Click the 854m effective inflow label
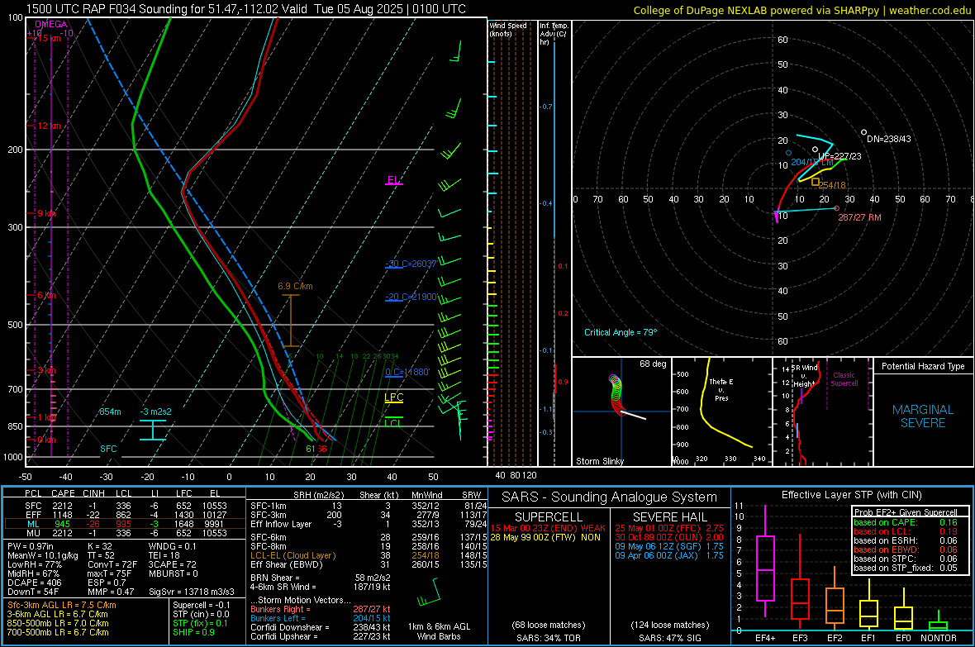 tap(110, 412)
